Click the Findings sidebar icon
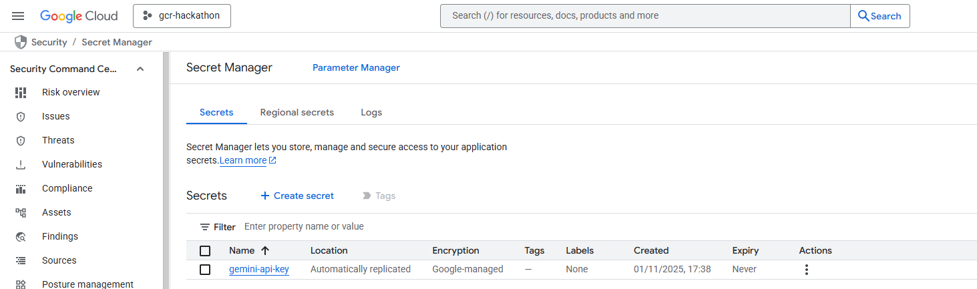The width and height of the screenshot is (977, 289). pos(21,236)
